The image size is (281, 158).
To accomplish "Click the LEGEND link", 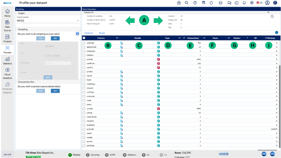I will [224, 154].
